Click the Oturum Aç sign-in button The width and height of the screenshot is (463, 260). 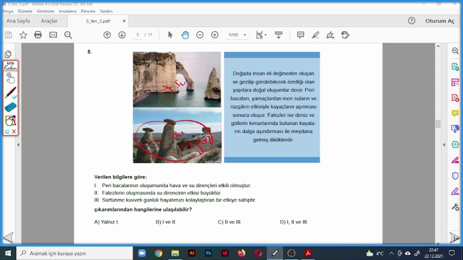tap(439, 21)
